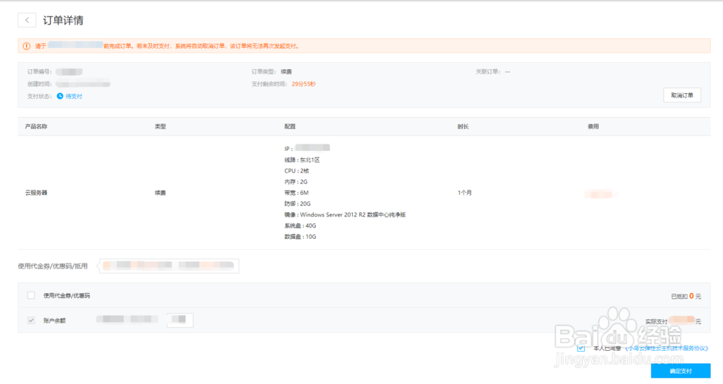Click the 取消订单 button
This screenshot has width=723, height=384.
(682, 95)
